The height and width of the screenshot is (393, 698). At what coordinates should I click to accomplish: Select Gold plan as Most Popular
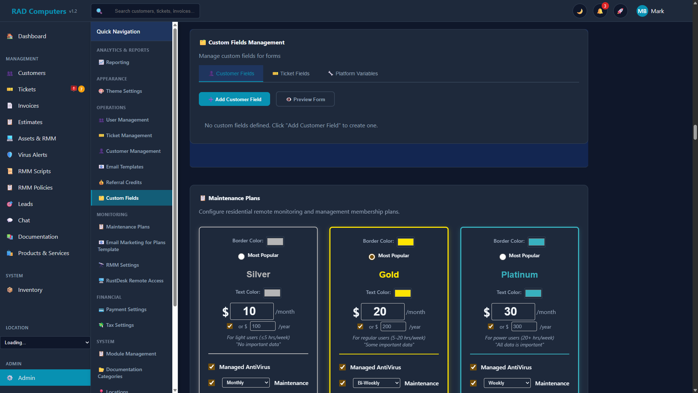tap(372, 257)
